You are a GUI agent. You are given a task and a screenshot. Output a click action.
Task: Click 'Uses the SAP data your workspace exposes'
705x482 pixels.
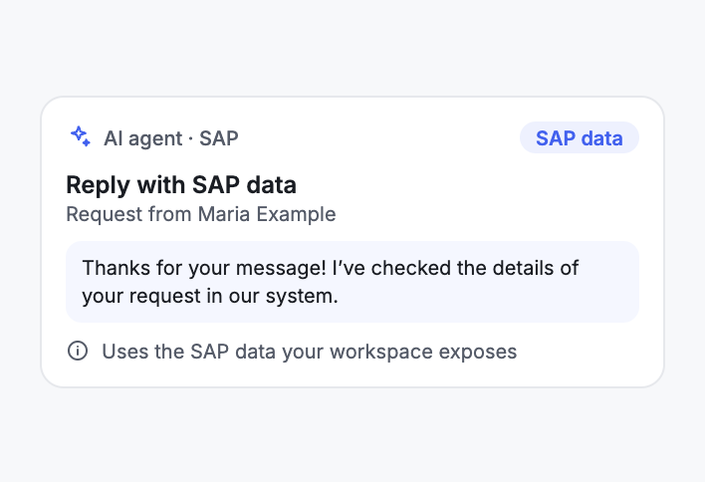pos(310,352)
